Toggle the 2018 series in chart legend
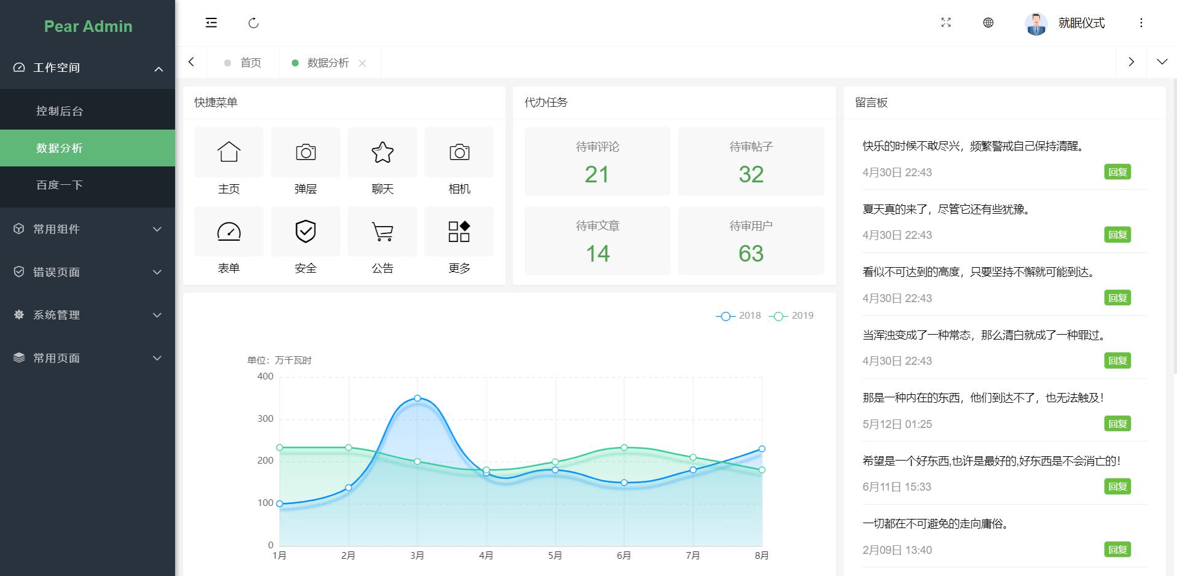The image size is (1177, 576). [x=738, y=316]
